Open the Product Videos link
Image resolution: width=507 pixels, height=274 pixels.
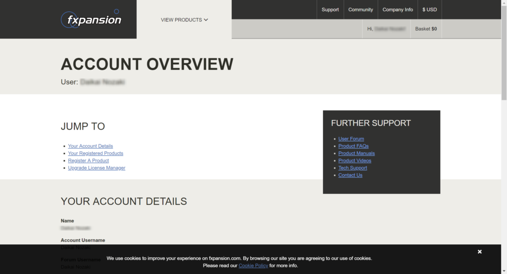click(355, 161)
